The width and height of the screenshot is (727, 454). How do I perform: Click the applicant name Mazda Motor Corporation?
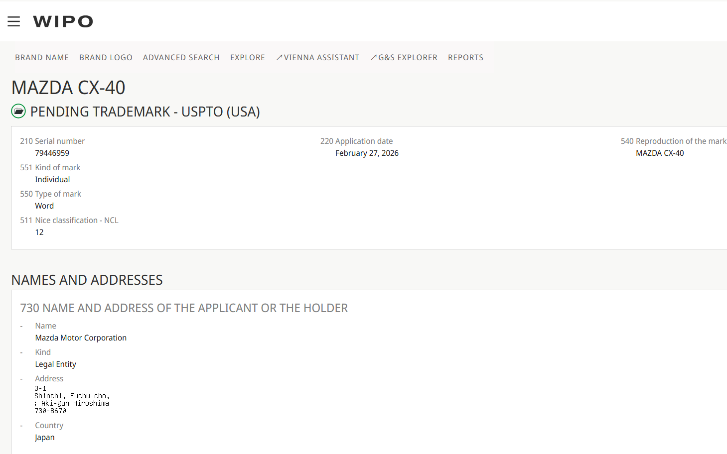click(81, 338)
